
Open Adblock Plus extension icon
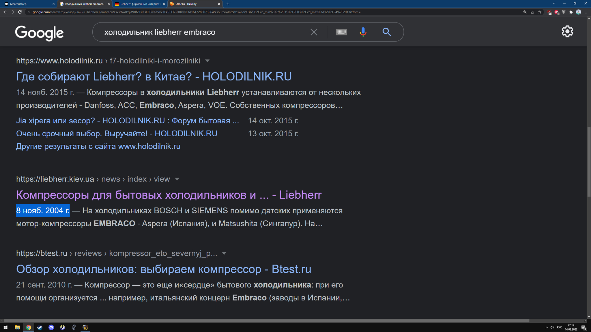[556, 12]
